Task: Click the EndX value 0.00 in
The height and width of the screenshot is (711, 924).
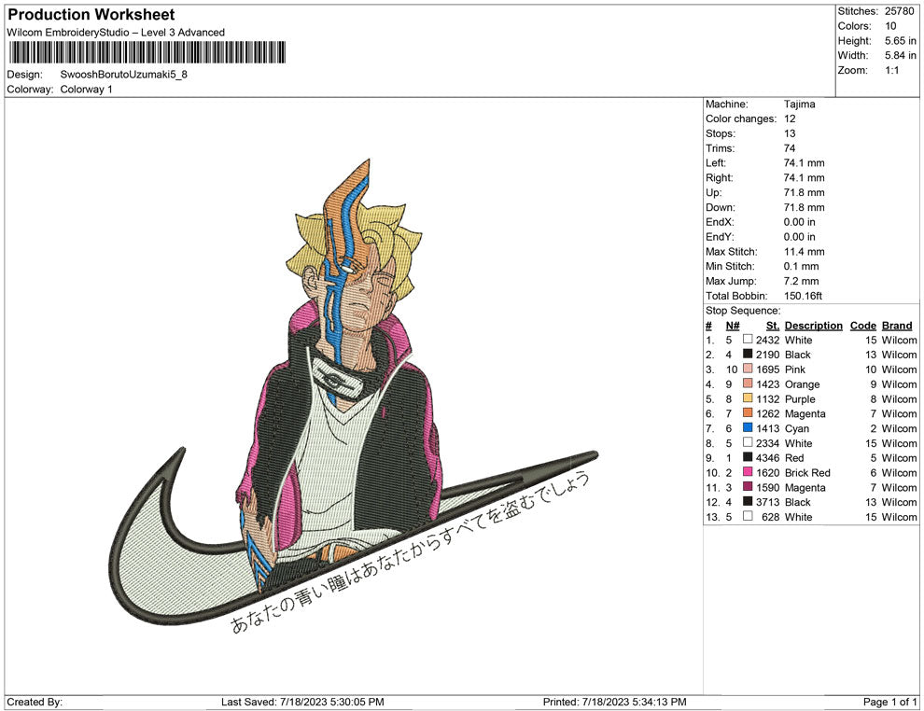Action: tap(800, 222)
